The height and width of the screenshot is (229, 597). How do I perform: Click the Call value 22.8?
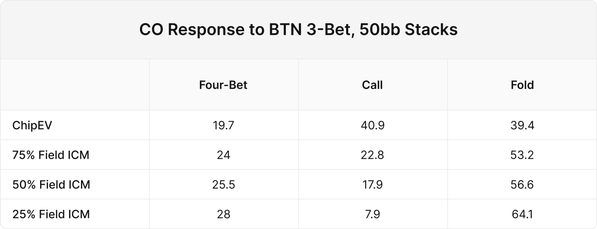tap(372, 155)
